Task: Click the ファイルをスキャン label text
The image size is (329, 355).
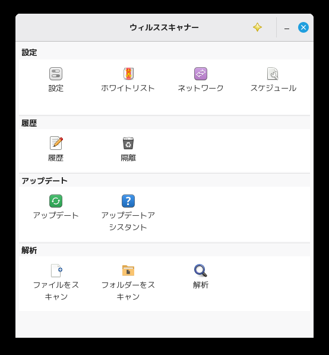Action: coord(56,291)
